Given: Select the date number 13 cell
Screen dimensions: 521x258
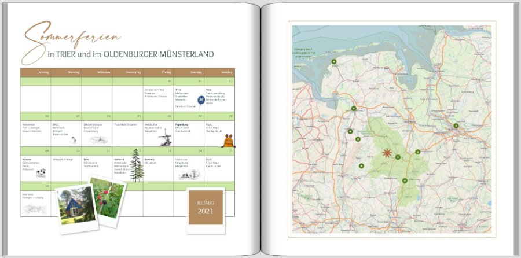Looking at the screenshot, I should [158, 151].
